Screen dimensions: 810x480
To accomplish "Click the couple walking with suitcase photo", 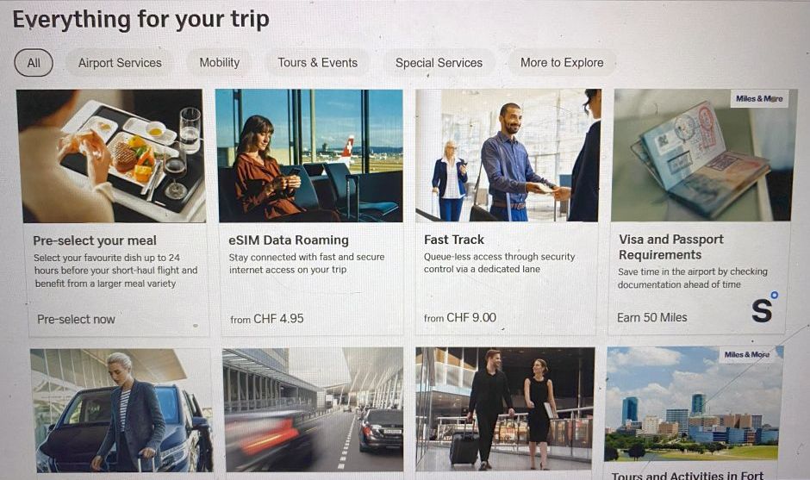I will point(505,408).
